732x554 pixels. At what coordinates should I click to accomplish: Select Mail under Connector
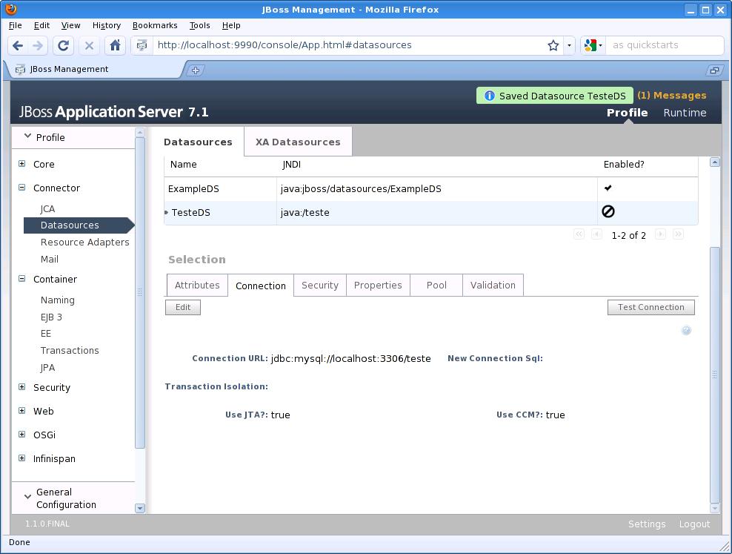click(x=50, y=259)
